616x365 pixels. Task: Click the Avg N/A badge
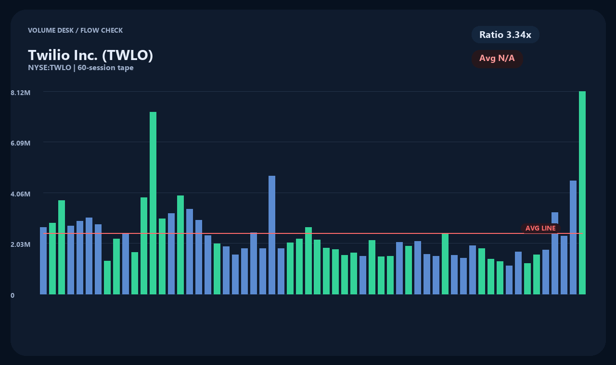coord(497,59)
